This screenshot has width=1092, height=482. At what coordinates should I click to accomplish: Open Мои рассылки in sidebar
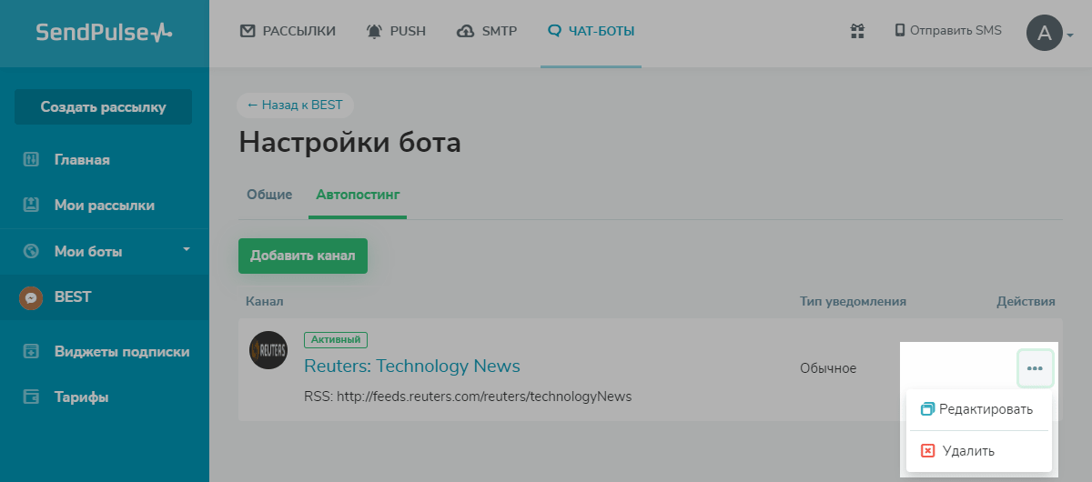pos(104,206)
